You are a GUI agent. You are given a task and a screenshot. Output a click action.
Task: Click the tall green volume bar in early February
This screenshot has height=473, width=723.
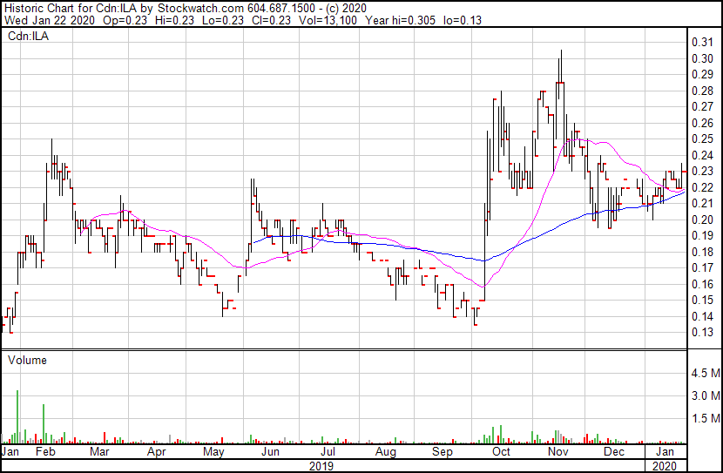tap(44, 423)
